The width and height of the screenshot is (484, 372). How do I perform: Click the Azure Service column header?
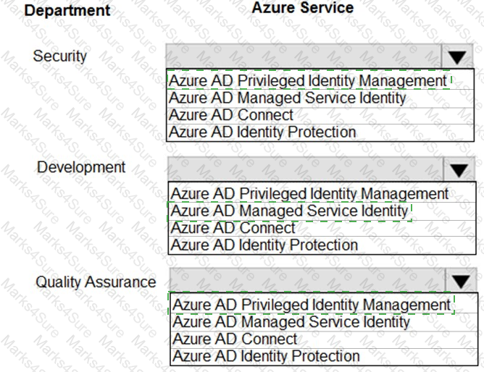click(x=303, y=8)
